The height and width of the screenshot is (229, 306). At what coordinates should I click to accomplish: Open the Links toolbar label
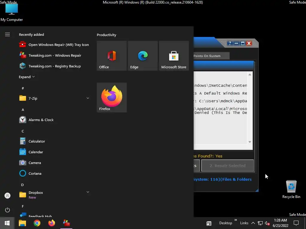(244, 223)
